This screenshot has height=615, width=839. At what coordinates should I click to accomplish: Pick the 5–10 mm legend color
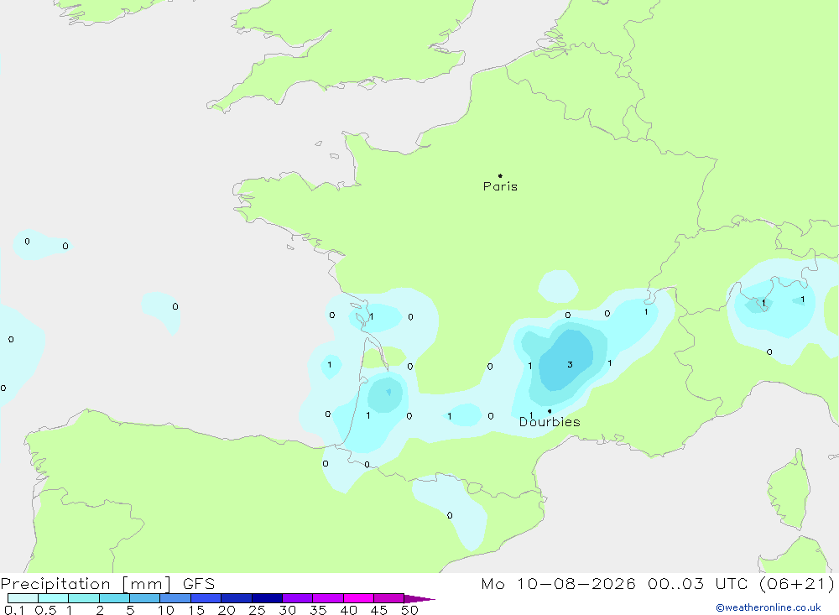click(x=145, y=598)
